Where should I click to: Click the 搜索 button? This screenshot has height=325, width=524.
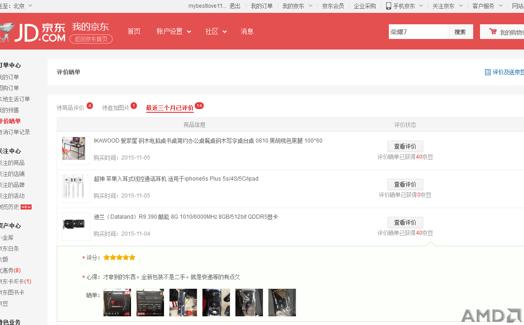(460, 32)
